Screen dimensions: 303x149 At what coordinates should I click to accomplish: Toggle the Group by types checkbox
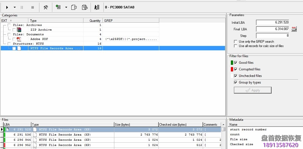[236, 83]
